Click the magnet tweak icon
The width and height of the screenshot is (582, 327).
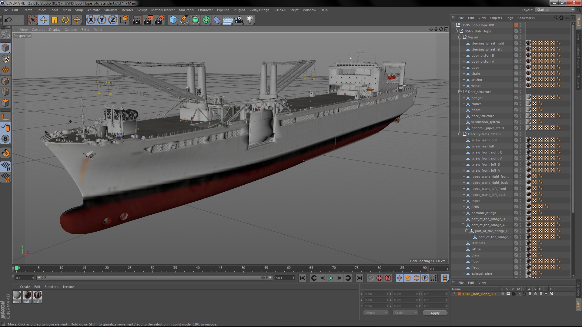click(5, 153)
